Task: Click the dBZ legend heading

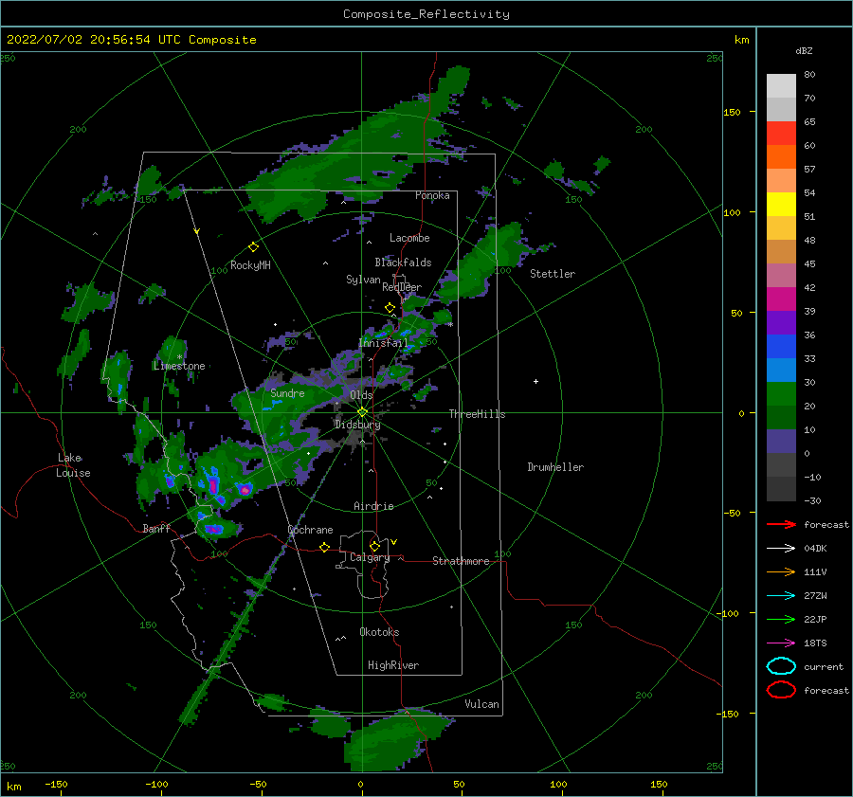Action: coord(804,50)
